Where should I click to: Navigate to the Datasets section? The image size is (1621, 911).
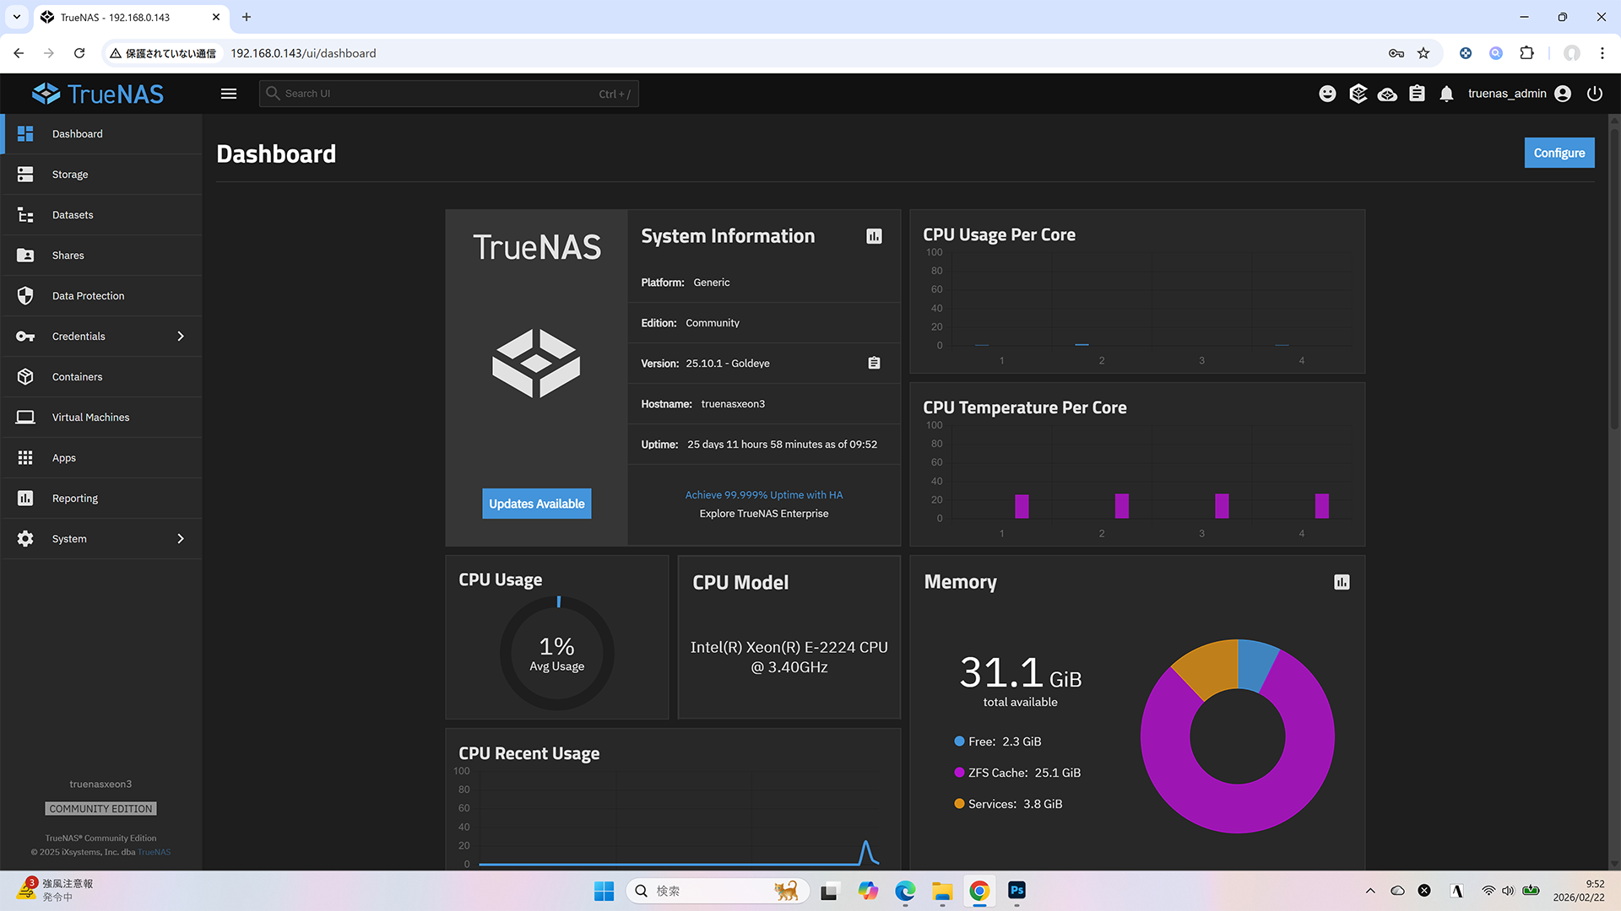tap(73, 215)
